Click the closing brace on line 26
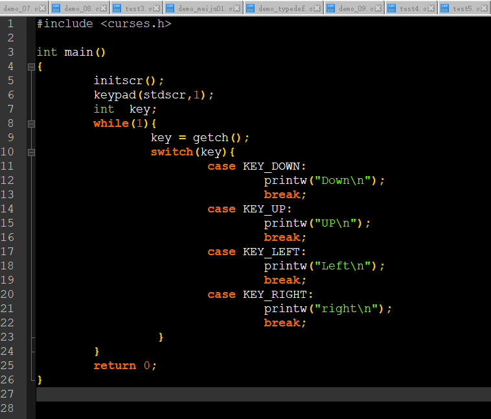This screenshot has width=491, height=419. [40, 380]
